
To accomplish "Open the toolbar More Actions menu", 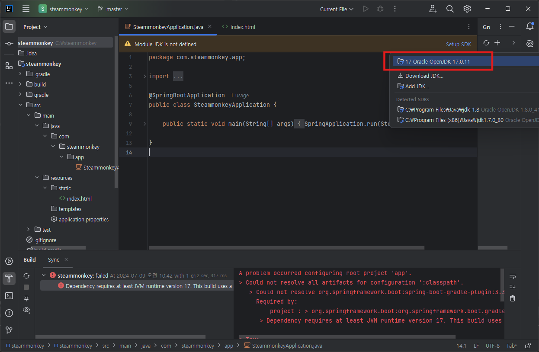I will pos(395,9).
